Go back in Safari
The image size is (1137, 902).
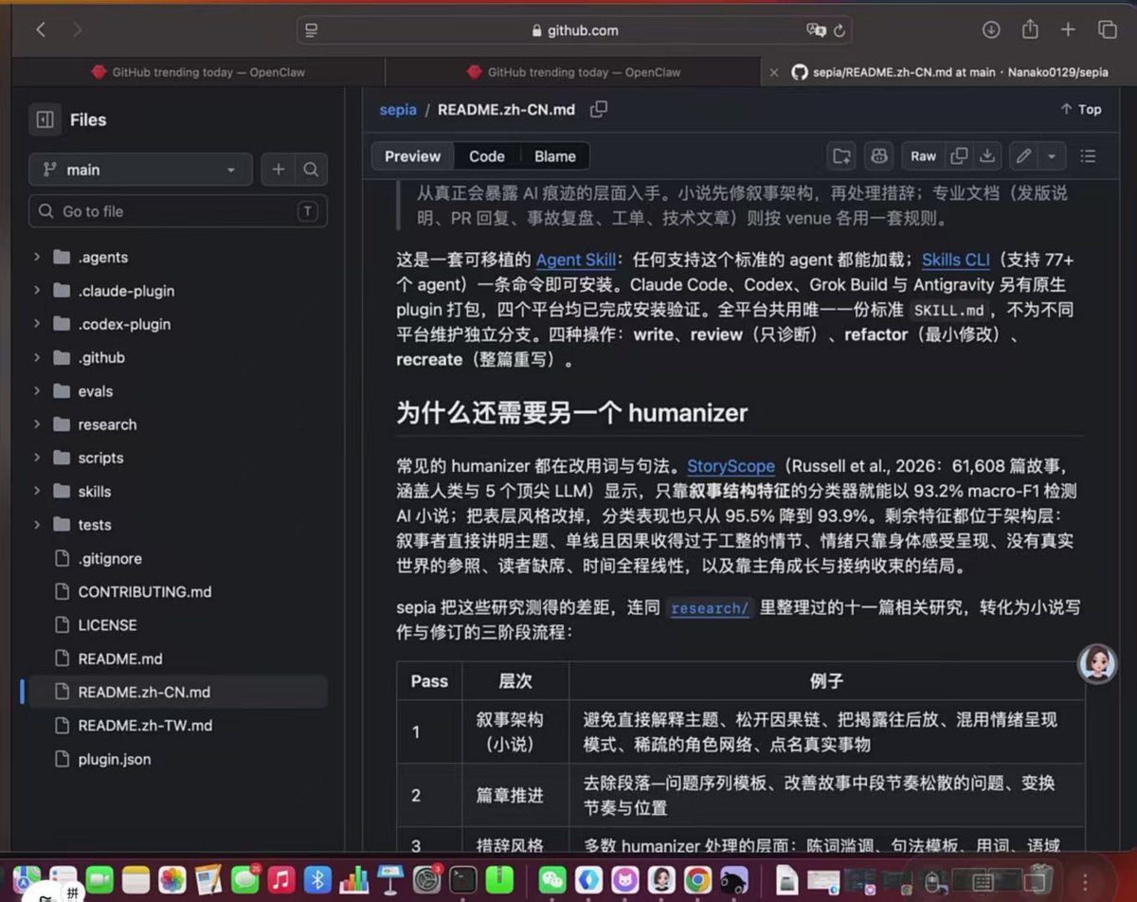point(41,30)
